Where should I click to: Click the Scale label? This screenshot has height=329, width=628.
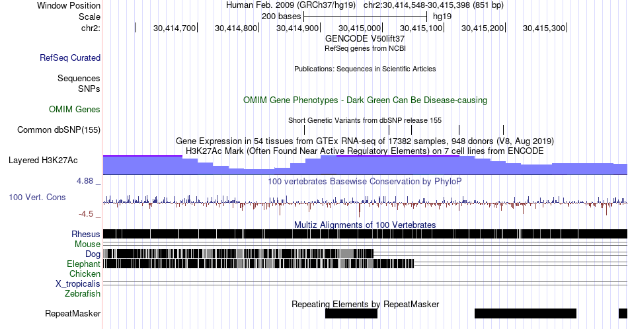tap(89, 17)
